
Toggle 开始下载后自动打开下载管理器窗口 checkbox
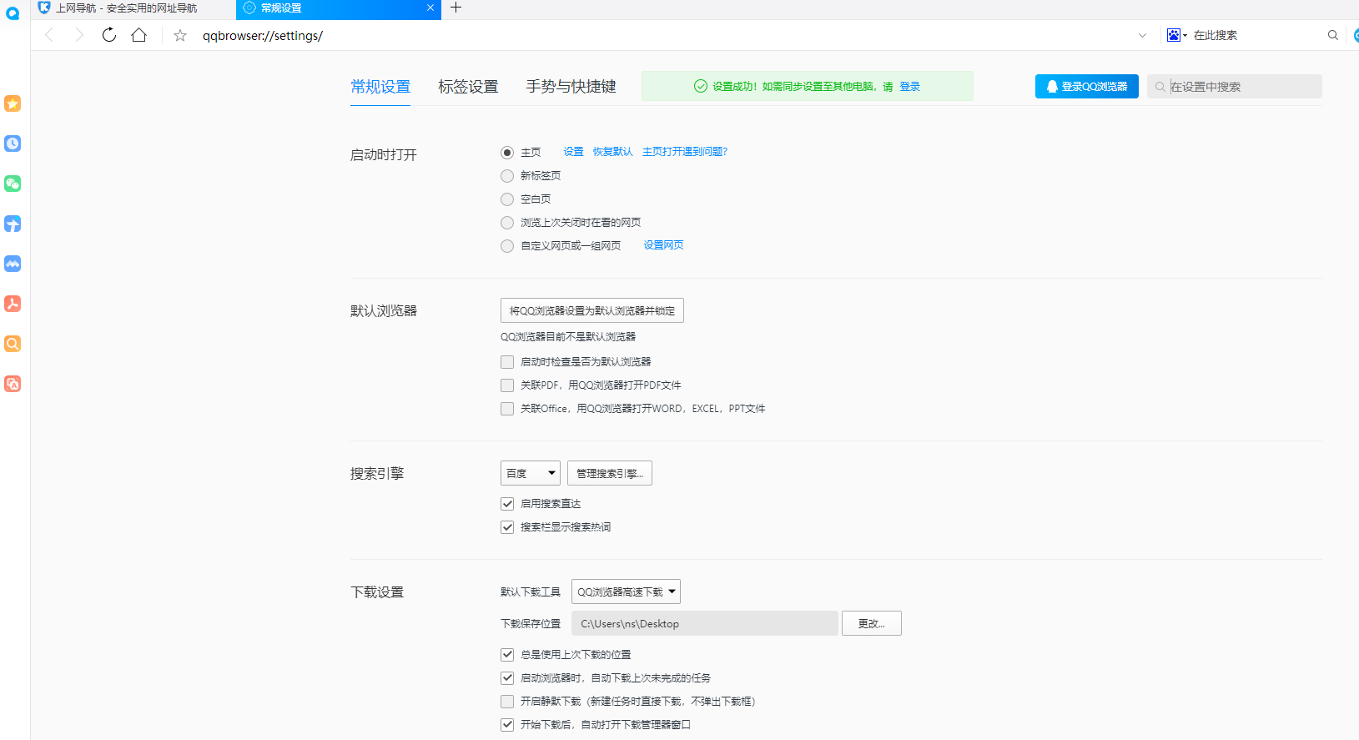(507, 725)
